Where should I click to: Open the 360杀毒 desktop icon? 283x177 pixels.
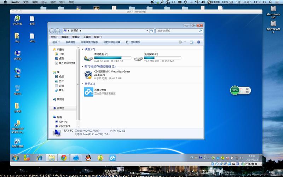(17, 20)
